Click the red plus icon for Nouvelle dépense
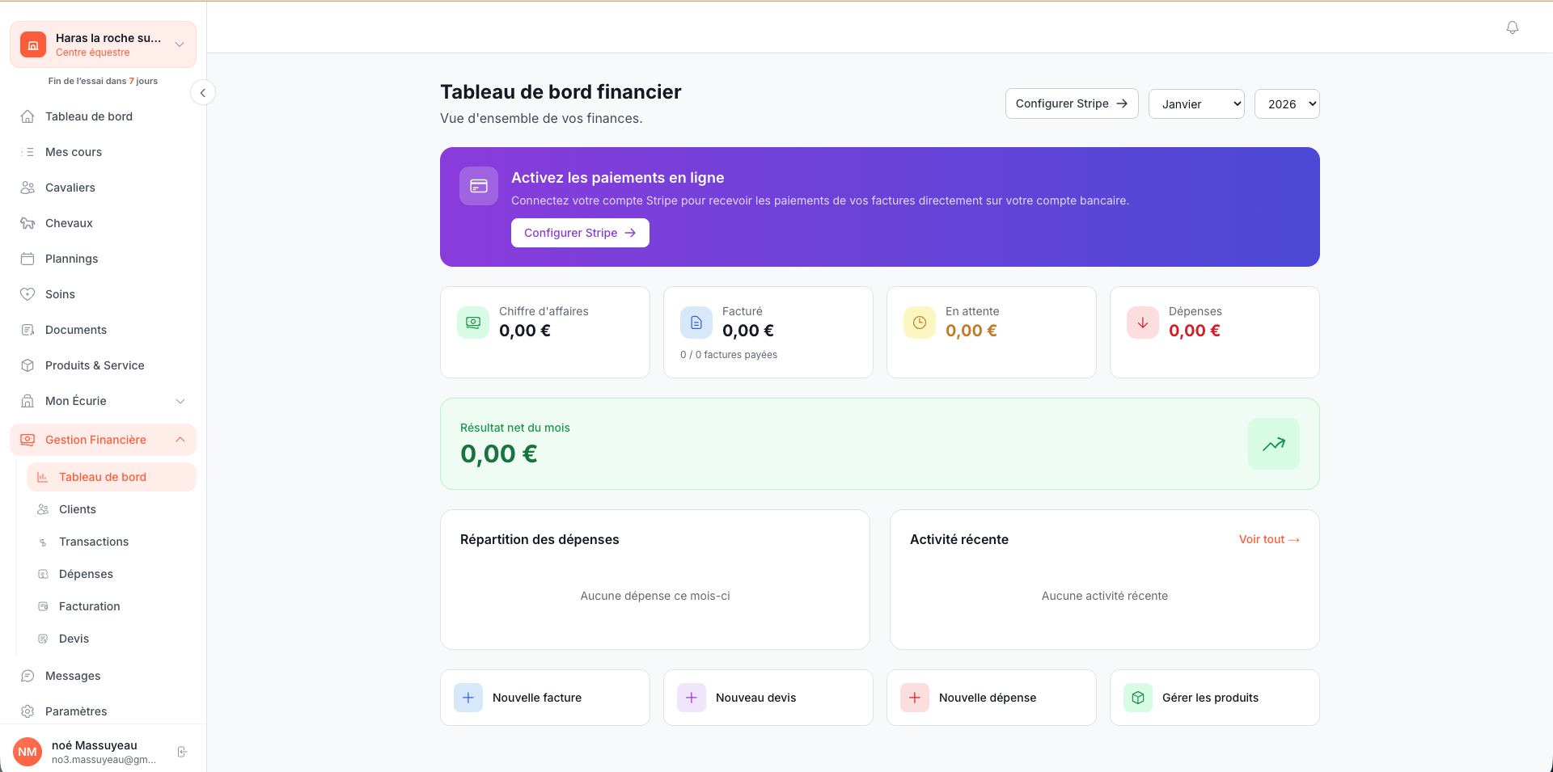The height and width of the screenshot is (772, 1553). coord(915,698)
